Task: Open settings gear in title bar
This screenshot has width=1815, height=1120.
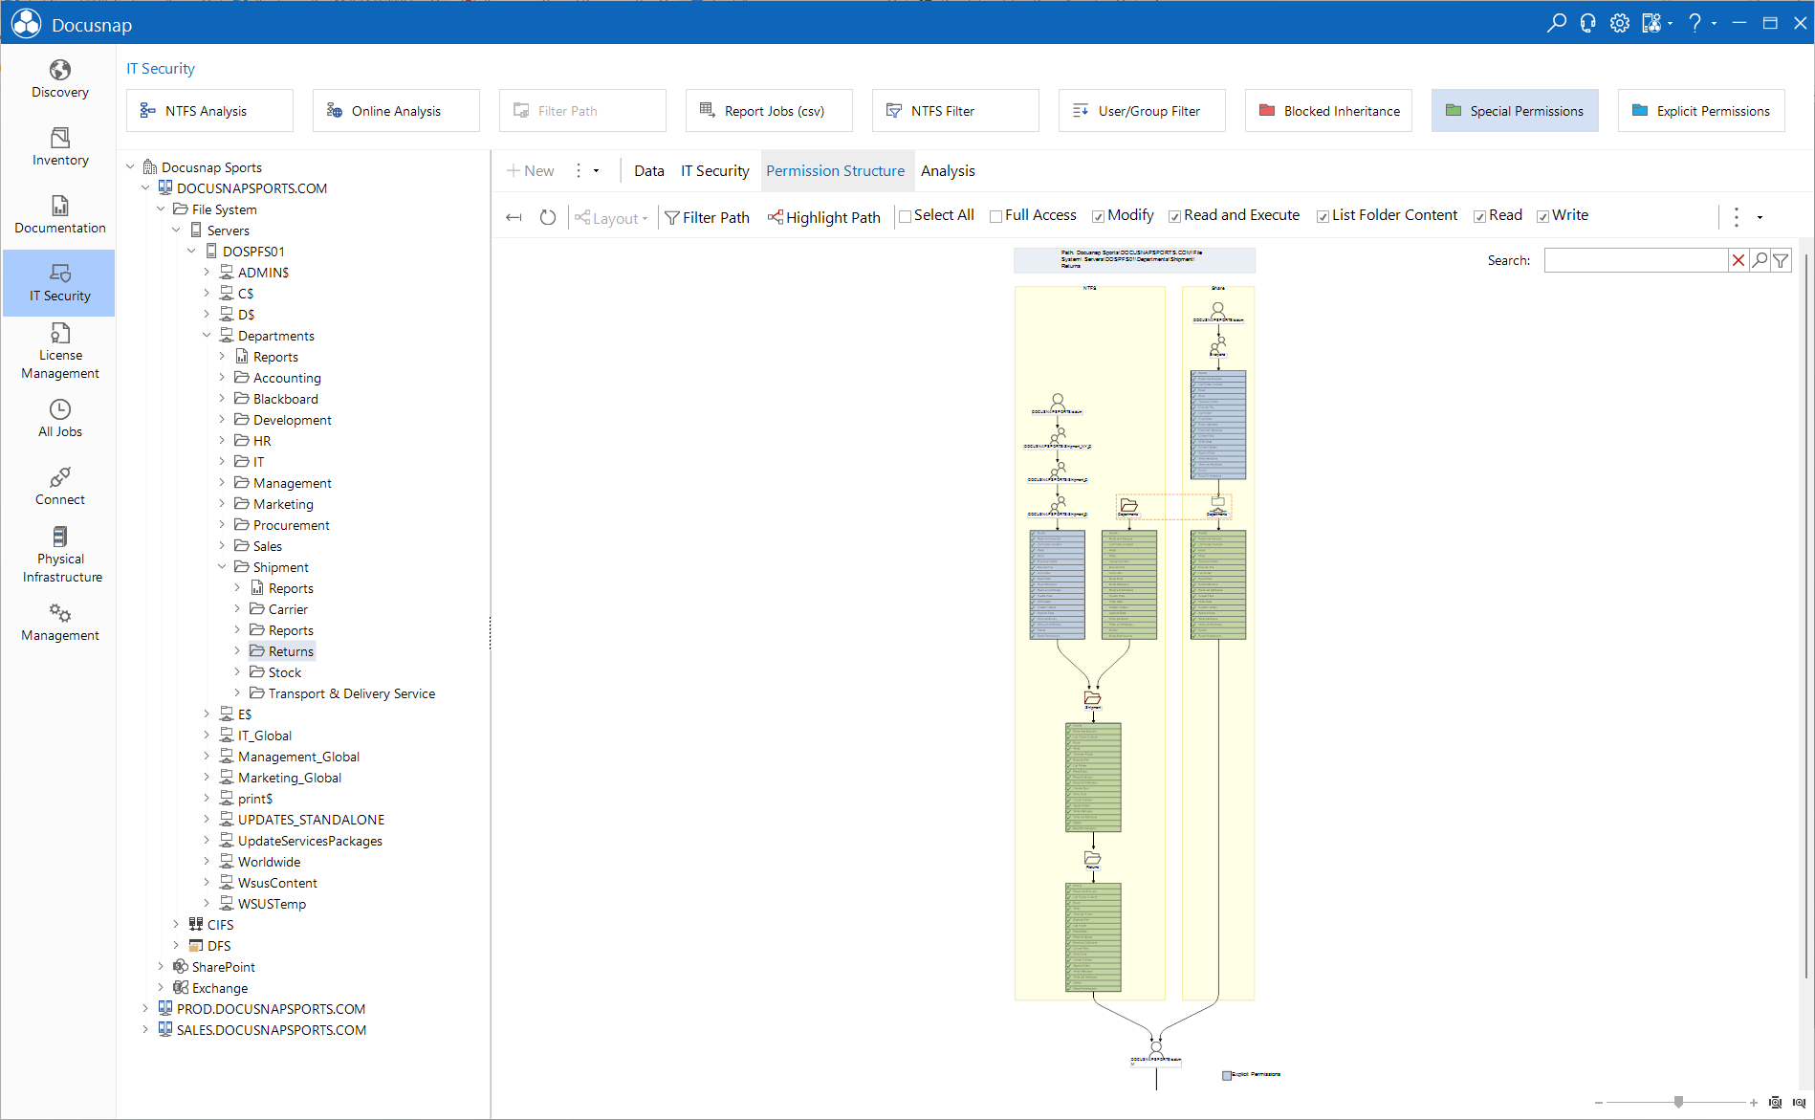Action: [1619, 23]
